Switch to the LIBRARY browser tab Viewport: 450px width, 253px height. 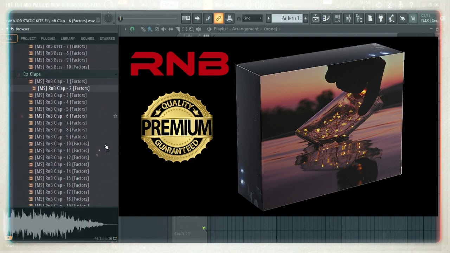(x=68, y=39)
